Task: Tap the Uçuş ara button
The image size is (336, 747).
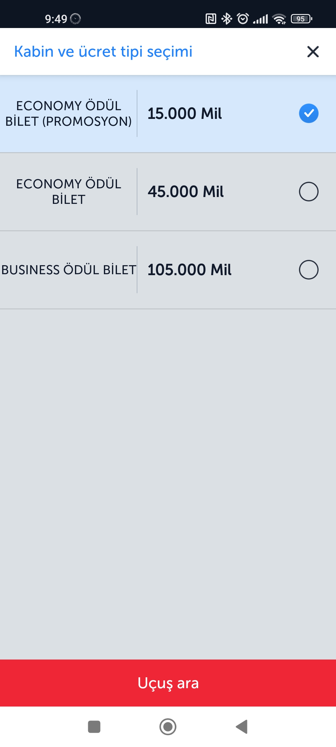Action: coord(168,683)
